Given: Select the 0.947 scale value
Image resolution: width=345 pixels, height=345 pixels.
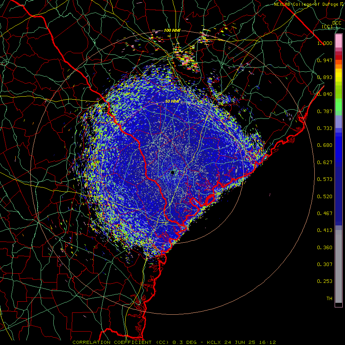Looking at the screenshot, I should (325, 60).
